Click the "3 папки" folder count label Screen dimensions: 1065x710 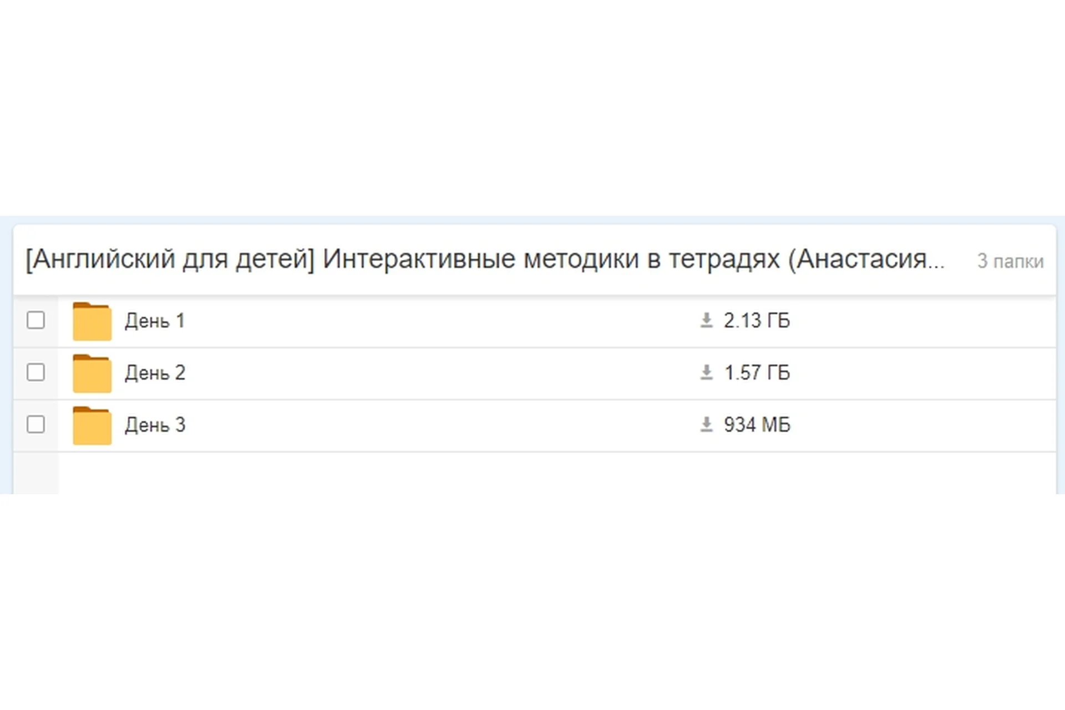pyautogui.click(x=1010, y=261)
